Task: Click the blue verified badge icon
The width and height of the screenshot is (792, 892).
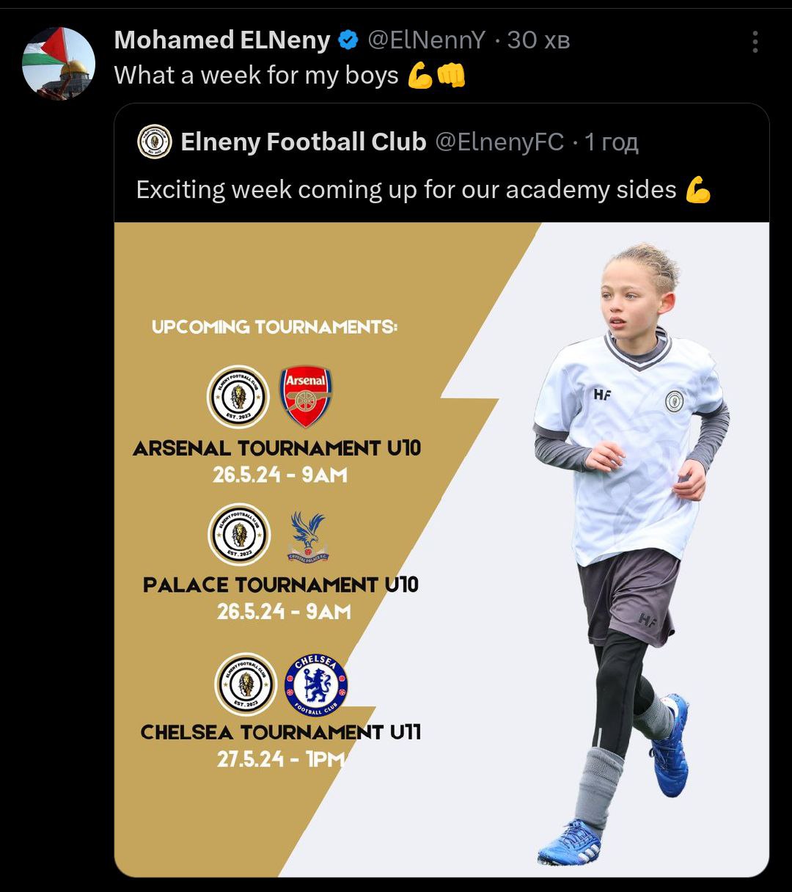Action: coord(348,40)
